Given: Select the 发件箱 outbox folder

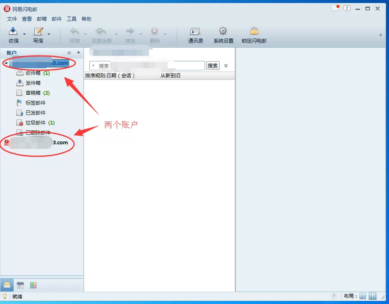Looking at the screenshot, I should pyautogui.click(x=28, y=83).
